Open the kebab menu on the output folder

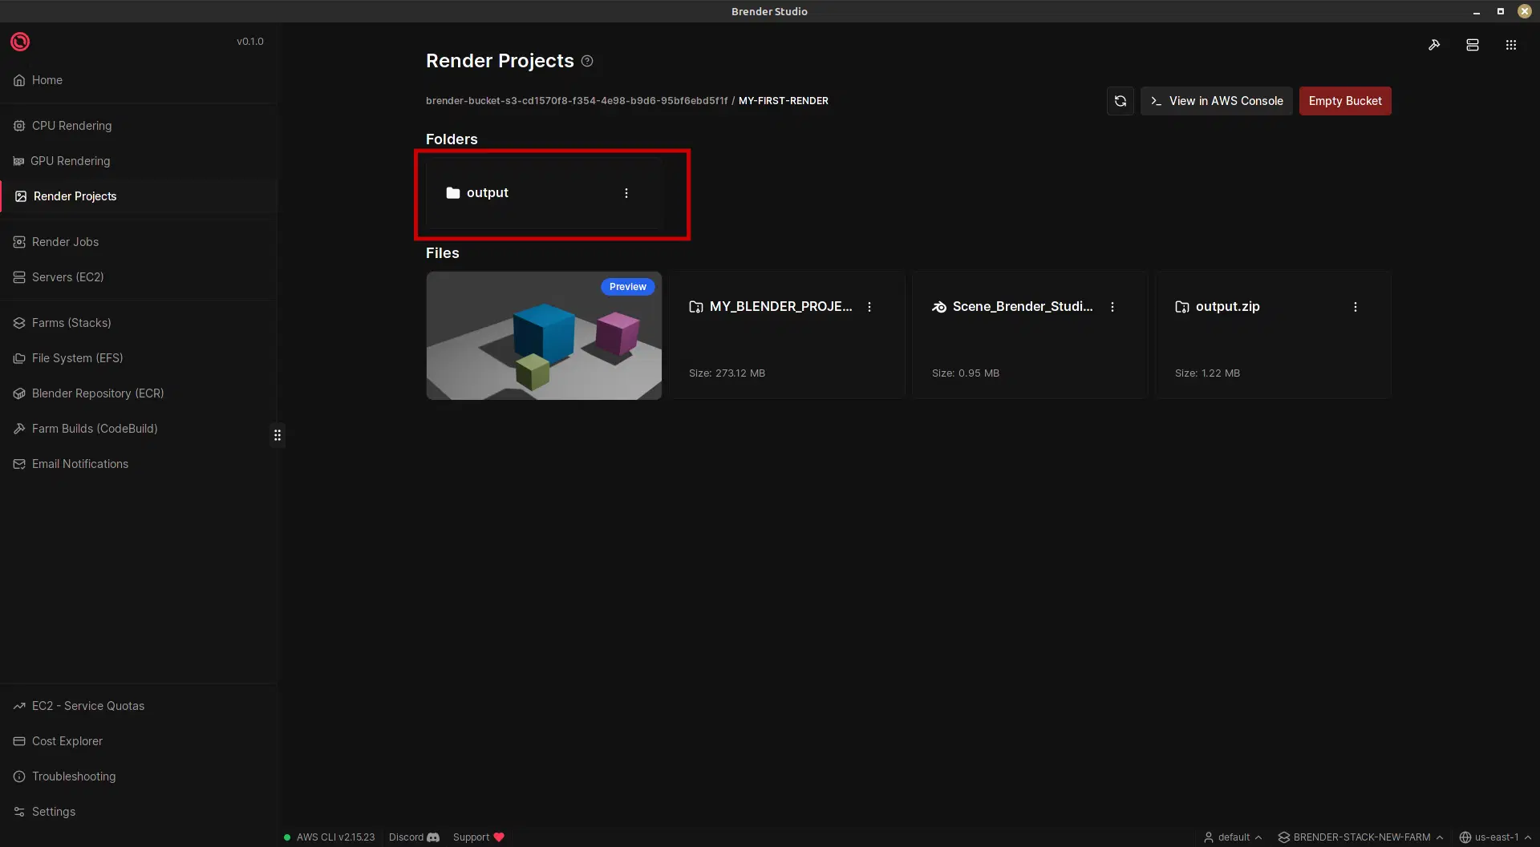tap(626, 192)
